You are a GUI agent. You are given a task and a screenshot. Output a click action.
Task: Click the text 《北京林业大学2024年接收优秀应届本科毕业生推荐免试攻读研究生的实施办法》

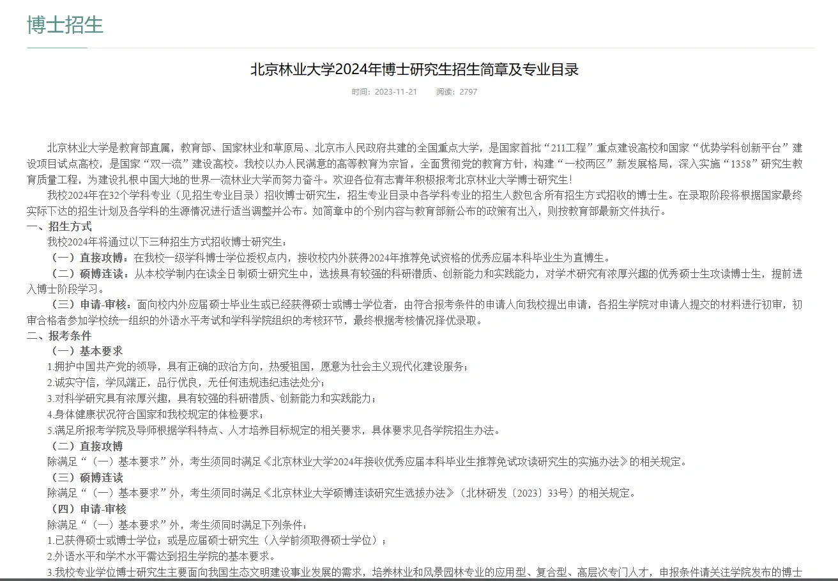click(x=446, y=461)
